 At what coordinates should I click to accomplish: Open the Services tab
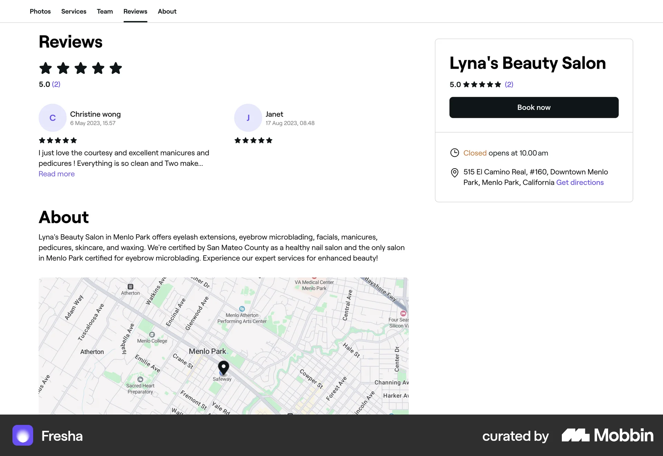(x=74, y=11)
